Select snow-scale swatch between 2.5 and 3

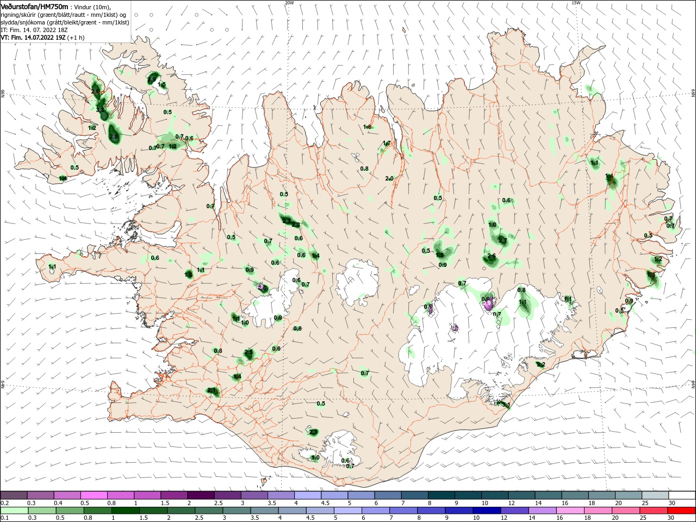coord(227,495)
